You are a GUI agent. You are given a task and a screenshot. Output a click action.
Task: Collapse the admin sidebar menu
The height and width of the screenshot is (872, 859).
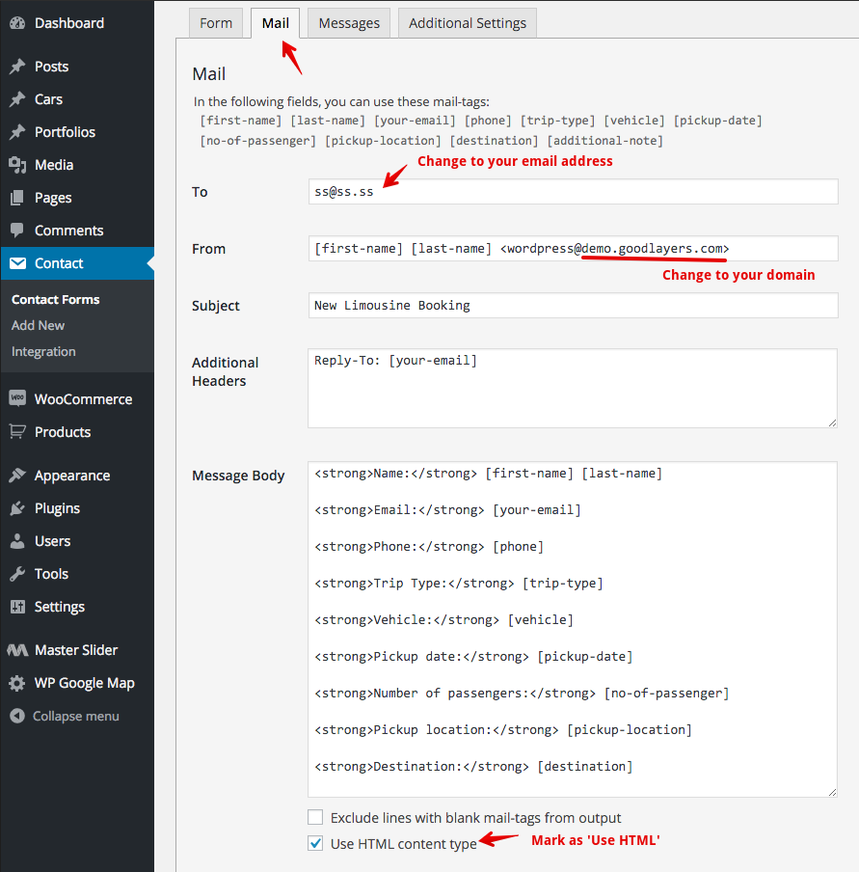(x=65, y=716)
